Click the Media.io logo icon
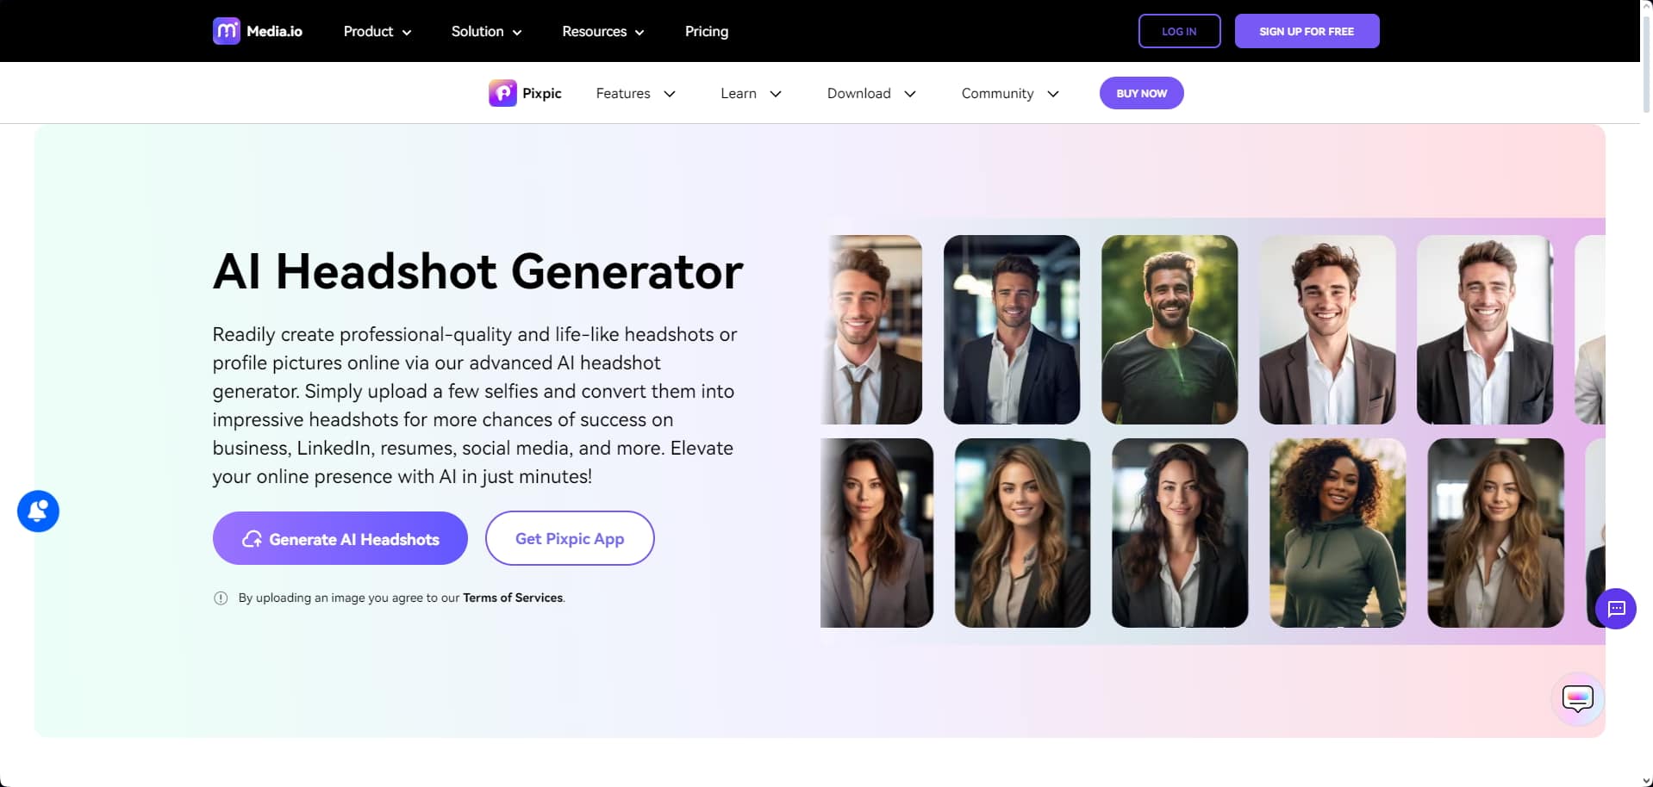This screenshot has height=787, width=1653. click(x=227, y=31)
